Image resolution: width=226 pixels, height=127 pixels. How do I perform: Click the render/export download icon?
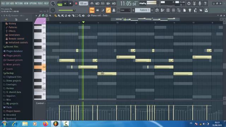[x=206, y=10]
